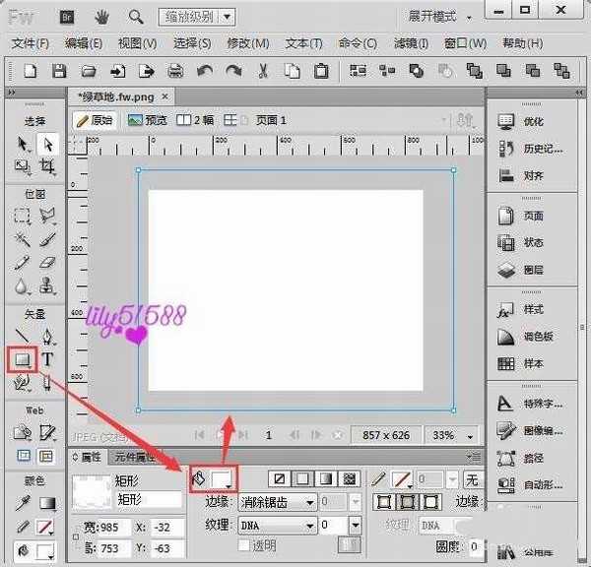Open the 33% zoom level dropdown
The height and width of the screenshot is (567, 591).
pos(454,434)
